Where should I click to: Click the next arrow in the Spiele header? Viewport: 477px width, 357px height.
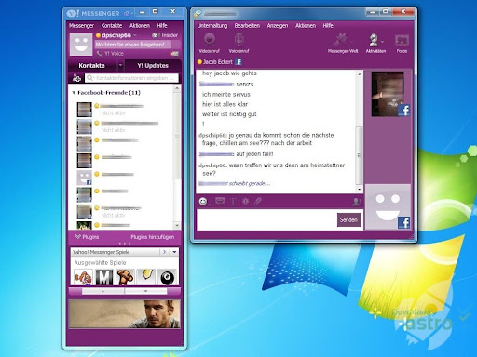point(164,252)
